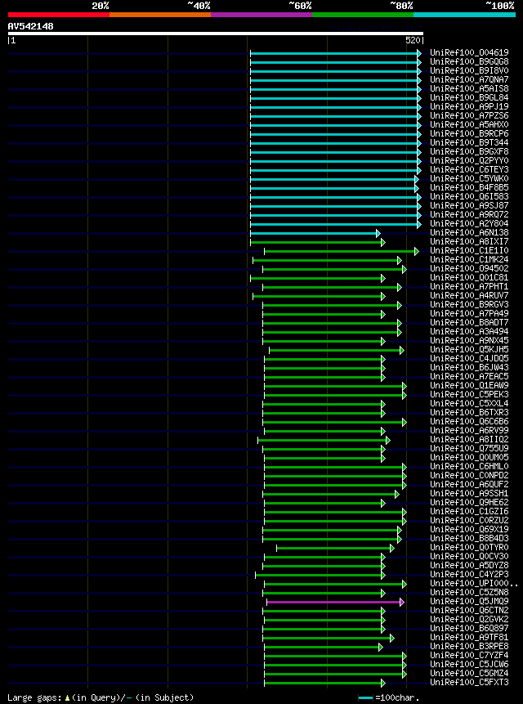The image size is (523, 704).
Task: Select the UniRef100_B6TXR3 label
Action: tap(469, 412)
